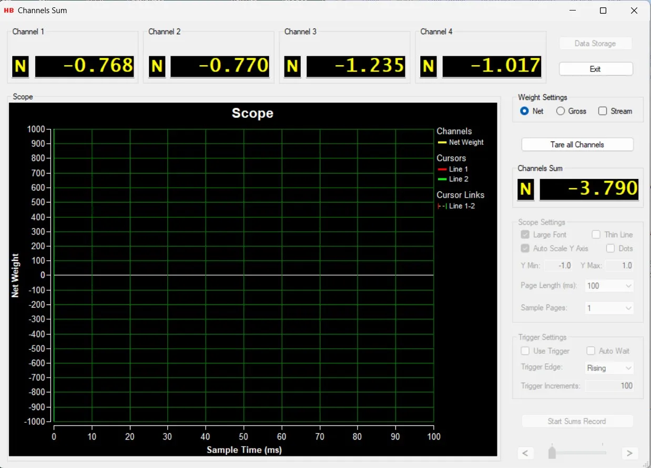This screenshot has height=468, width=651.
Task: Select the Net weight radio button
Action: [x=524, y=111]
